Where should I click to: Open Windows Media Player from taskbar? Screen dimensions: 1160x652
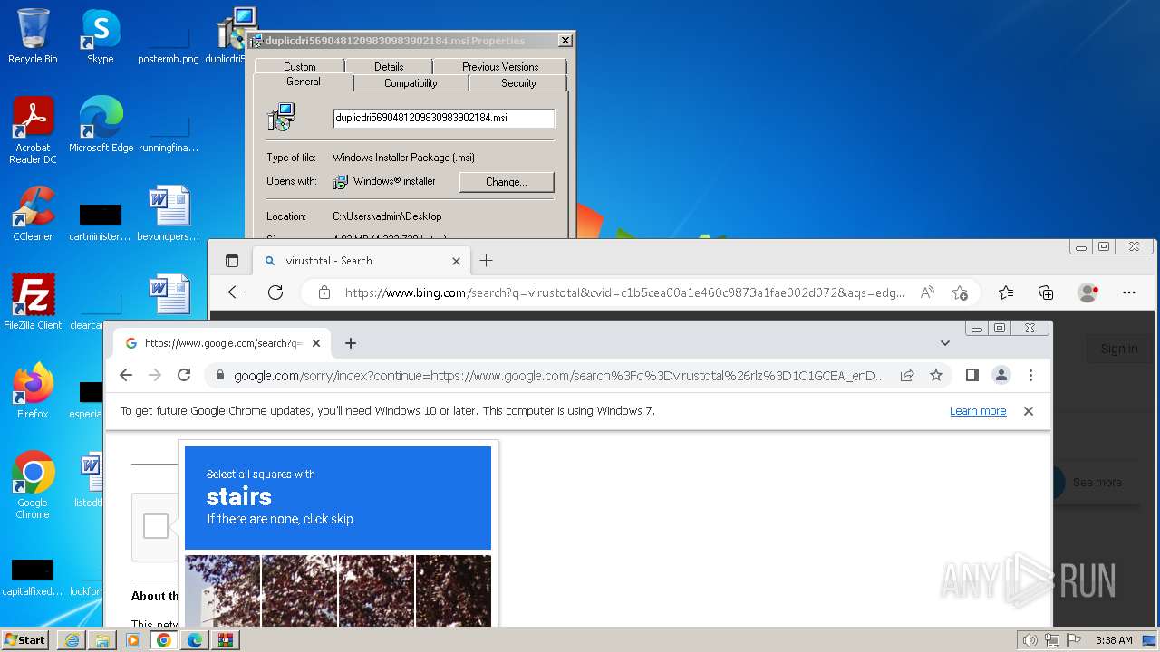point(133,640)
